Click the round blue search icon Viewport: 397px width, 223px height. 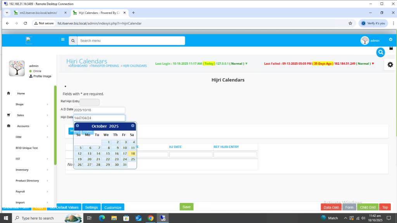coord(381,52)
